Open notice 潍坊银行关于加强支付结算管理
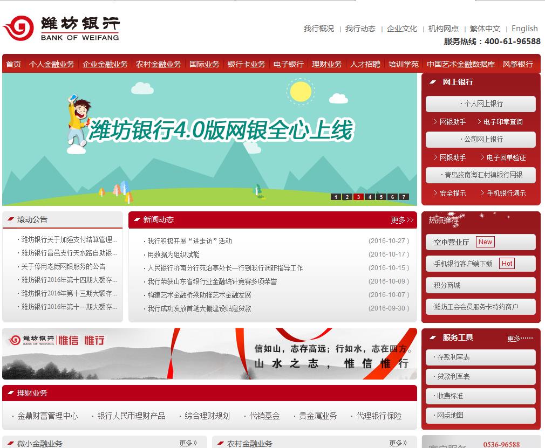The image size is (545, 448). click(x=69, y=239)
